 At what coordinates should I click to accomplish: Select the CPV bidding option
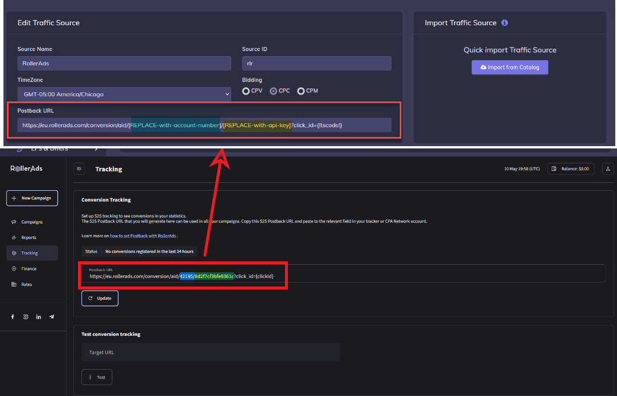[x=246, y=91]
